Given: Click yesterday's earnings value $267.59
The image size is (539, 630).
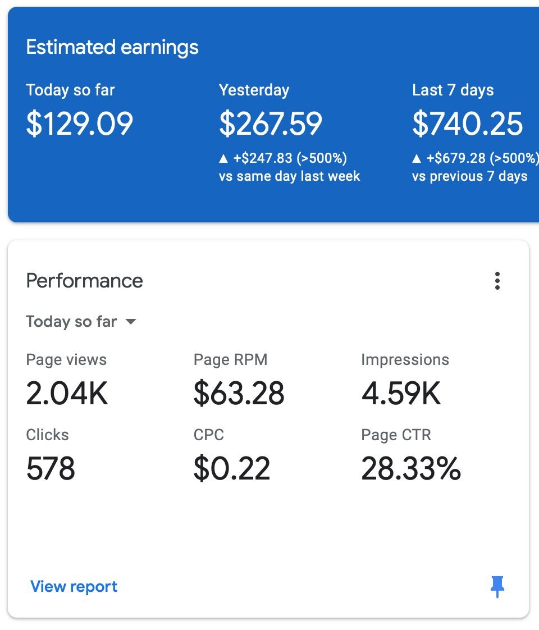Looking at the screenshot, I should (271, 124).
